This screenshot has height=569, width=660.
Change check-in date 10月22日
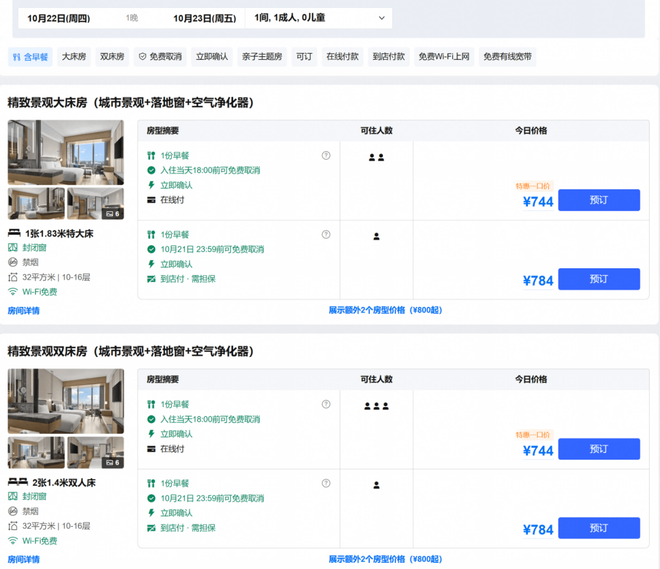59,18
